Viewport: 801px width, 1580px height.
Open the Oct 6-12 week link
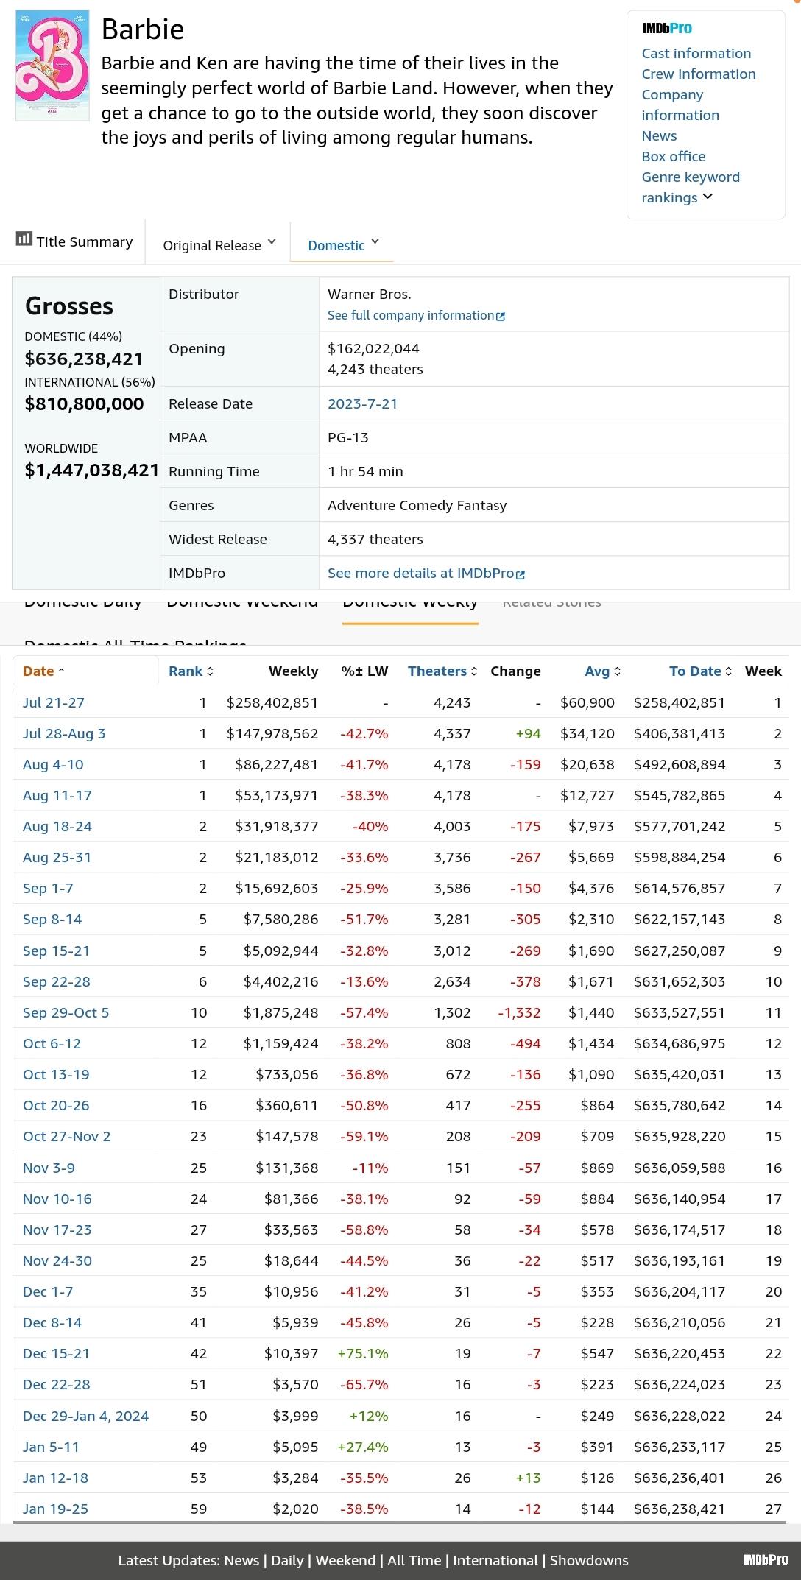pyautogui.click(x=52, y=1043)
